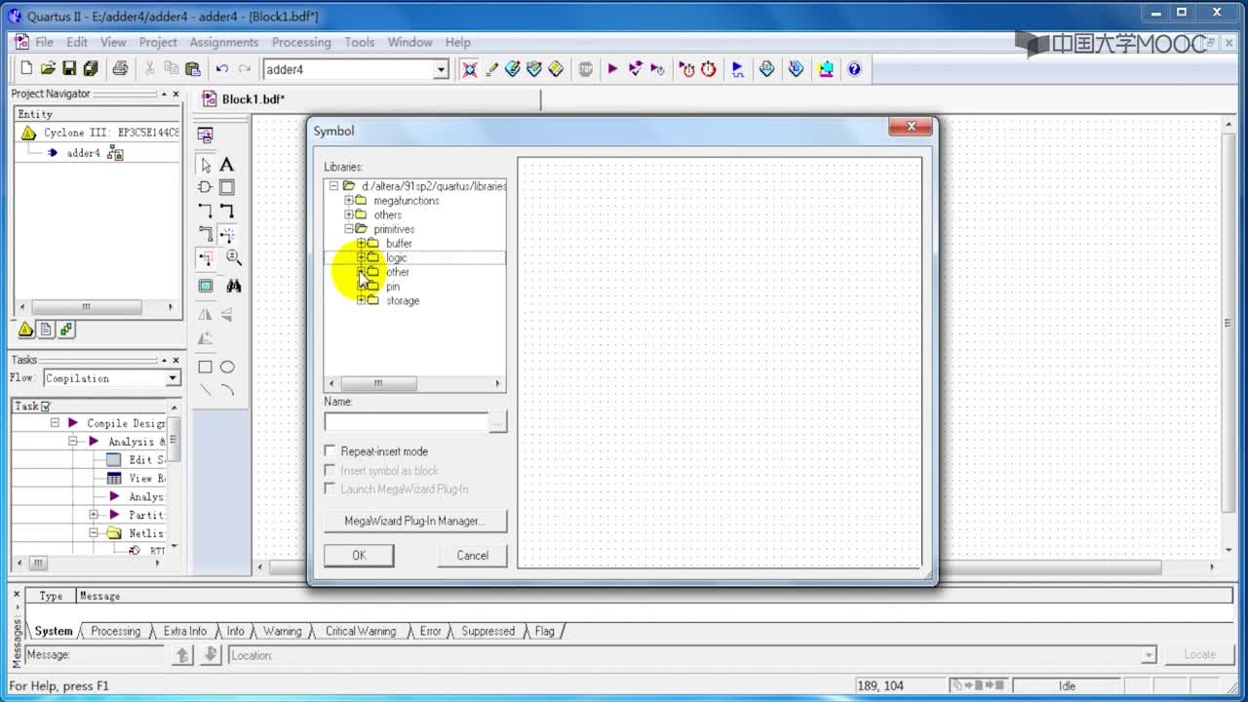The height and width of the screenshot is (702, 1248).
Task: Click the Timing Analyzer clock icon
Action: tap(708, 69)
